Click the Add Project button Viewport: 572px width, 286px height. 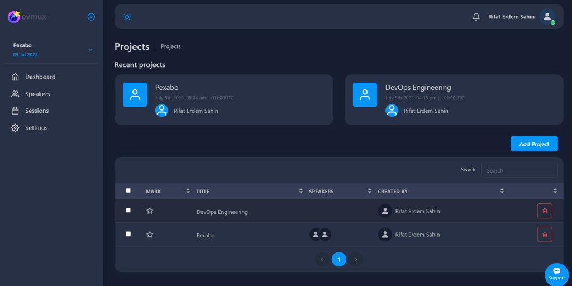(534, 144)
